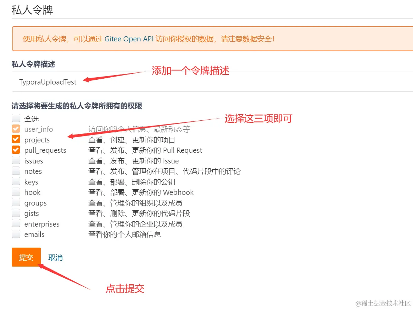Check the 全选 select-all checkbox

[16, 118]
